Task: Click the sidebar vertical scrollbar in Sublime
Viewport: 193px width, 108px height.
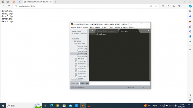Action: [88, 48]
